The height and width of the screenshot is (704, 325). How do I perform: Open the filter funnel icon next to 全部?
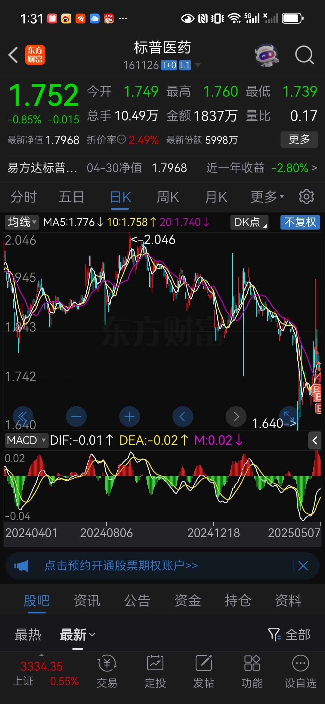click(274, 635)
